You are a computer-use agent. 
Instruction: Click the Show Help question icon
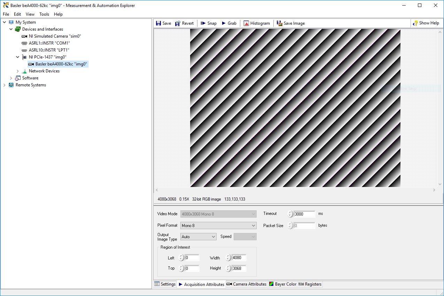[415, 23]
